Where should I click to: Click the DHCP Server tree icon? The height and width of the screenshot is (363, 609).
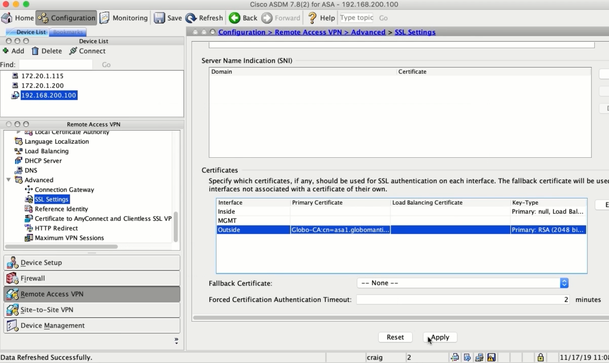pos(19,161)
